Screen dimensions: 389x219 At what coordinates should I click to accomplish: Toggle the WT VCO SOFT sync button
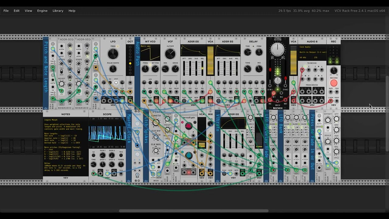tap(150, 92)
